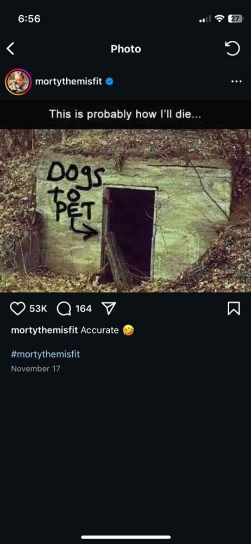Viewport: 251px width, 544px height.
Task: Tap the Wi-Fi icon in status bar
Action: 219,18
